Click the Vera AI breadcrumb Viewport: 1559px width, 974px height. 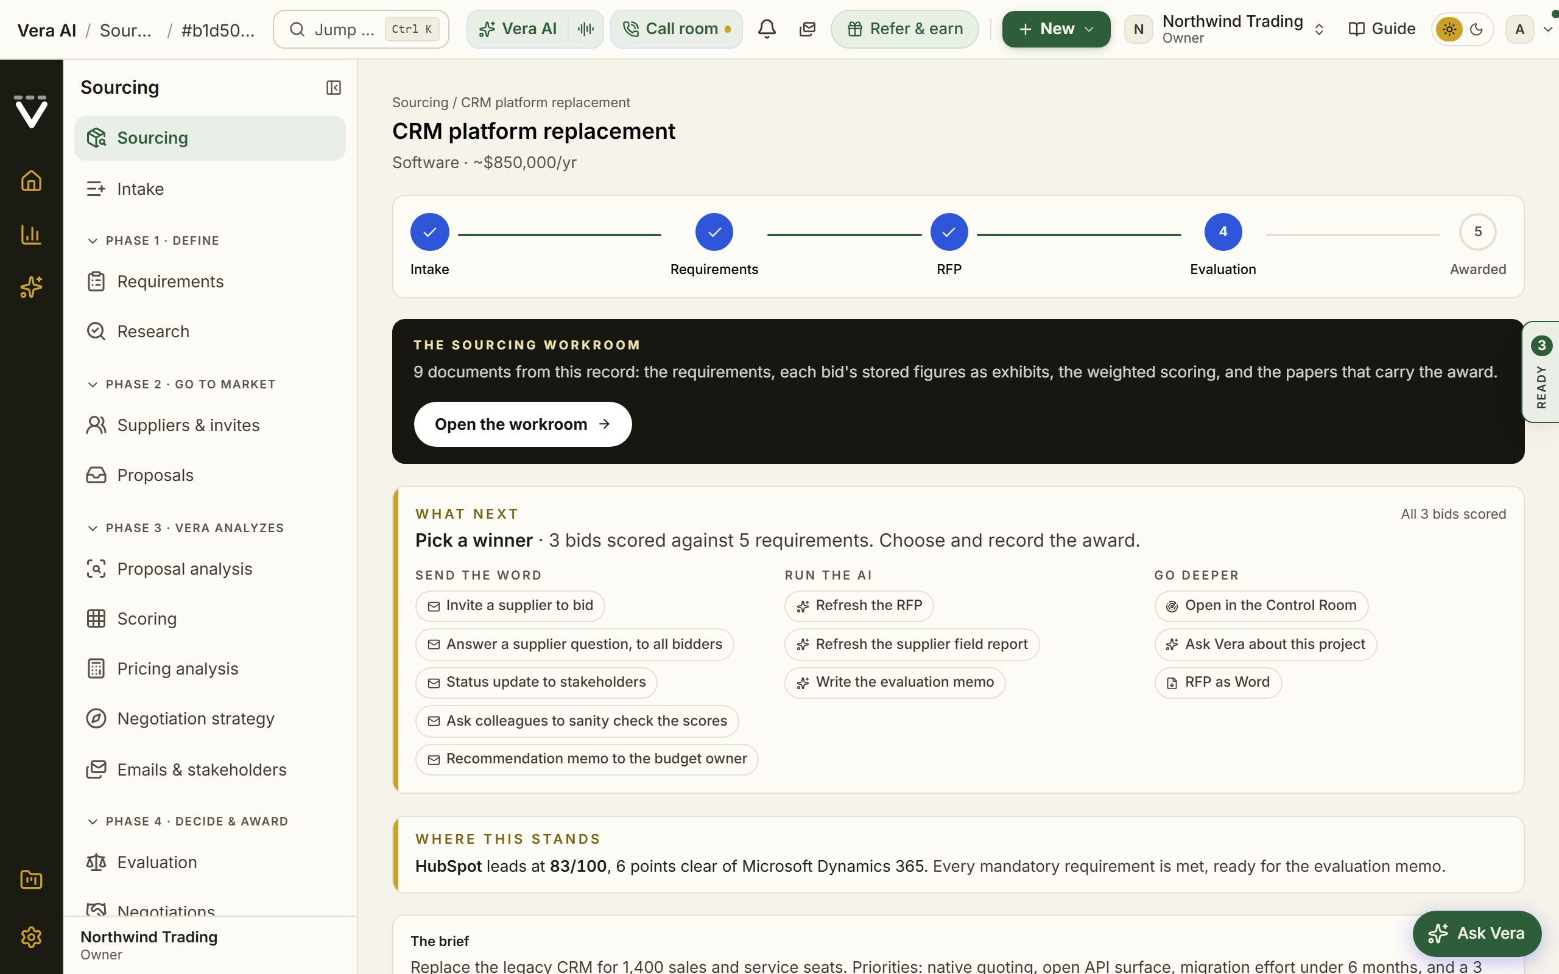click(46, 30)
